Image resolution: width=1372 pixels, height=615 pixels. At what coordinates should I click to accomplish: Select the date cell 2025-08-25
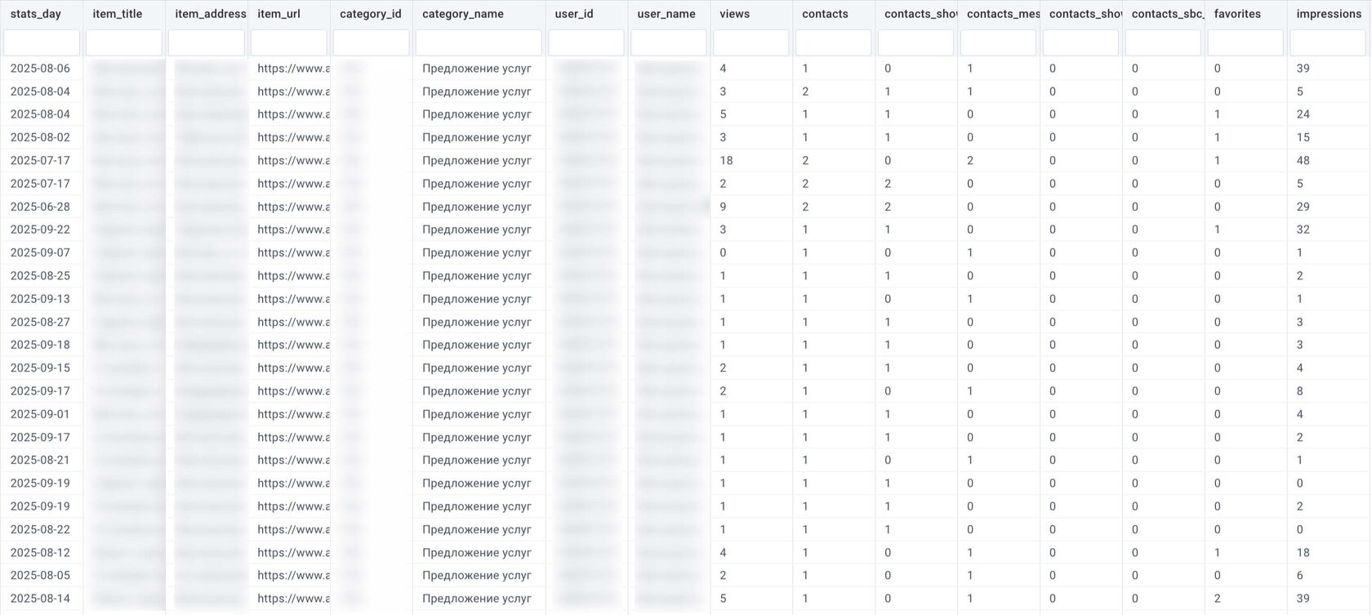pos(40,276)
